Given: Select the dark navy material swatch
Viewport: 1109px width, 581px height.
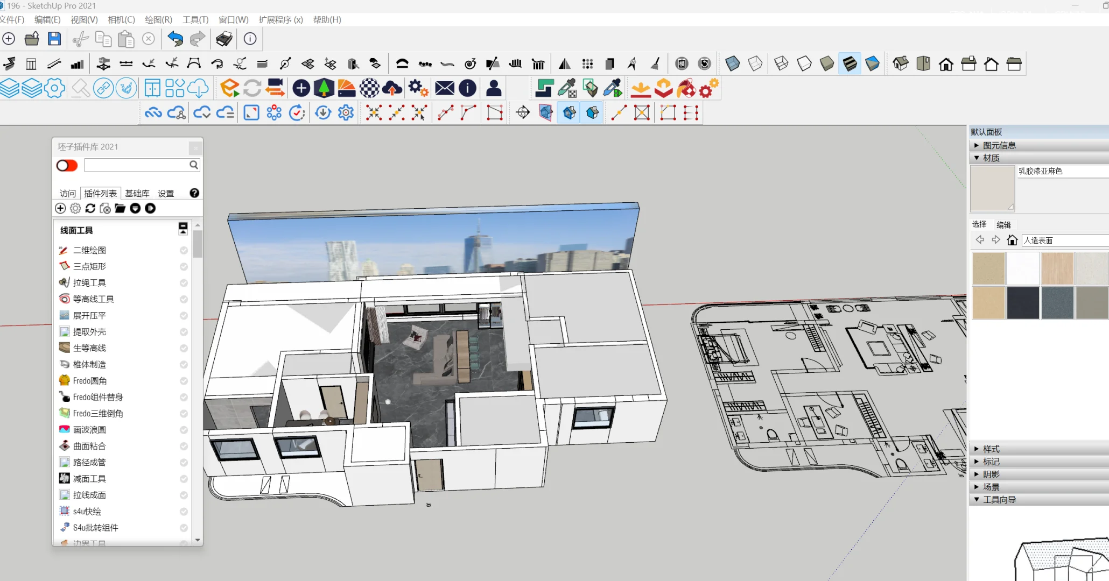Looking at the screenshot, I should 1023,302.
